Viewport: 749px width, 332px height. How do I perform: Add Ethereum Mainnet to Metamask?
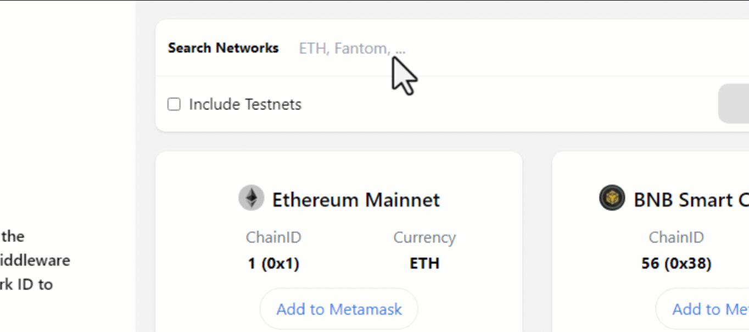[x=339, y=309]
